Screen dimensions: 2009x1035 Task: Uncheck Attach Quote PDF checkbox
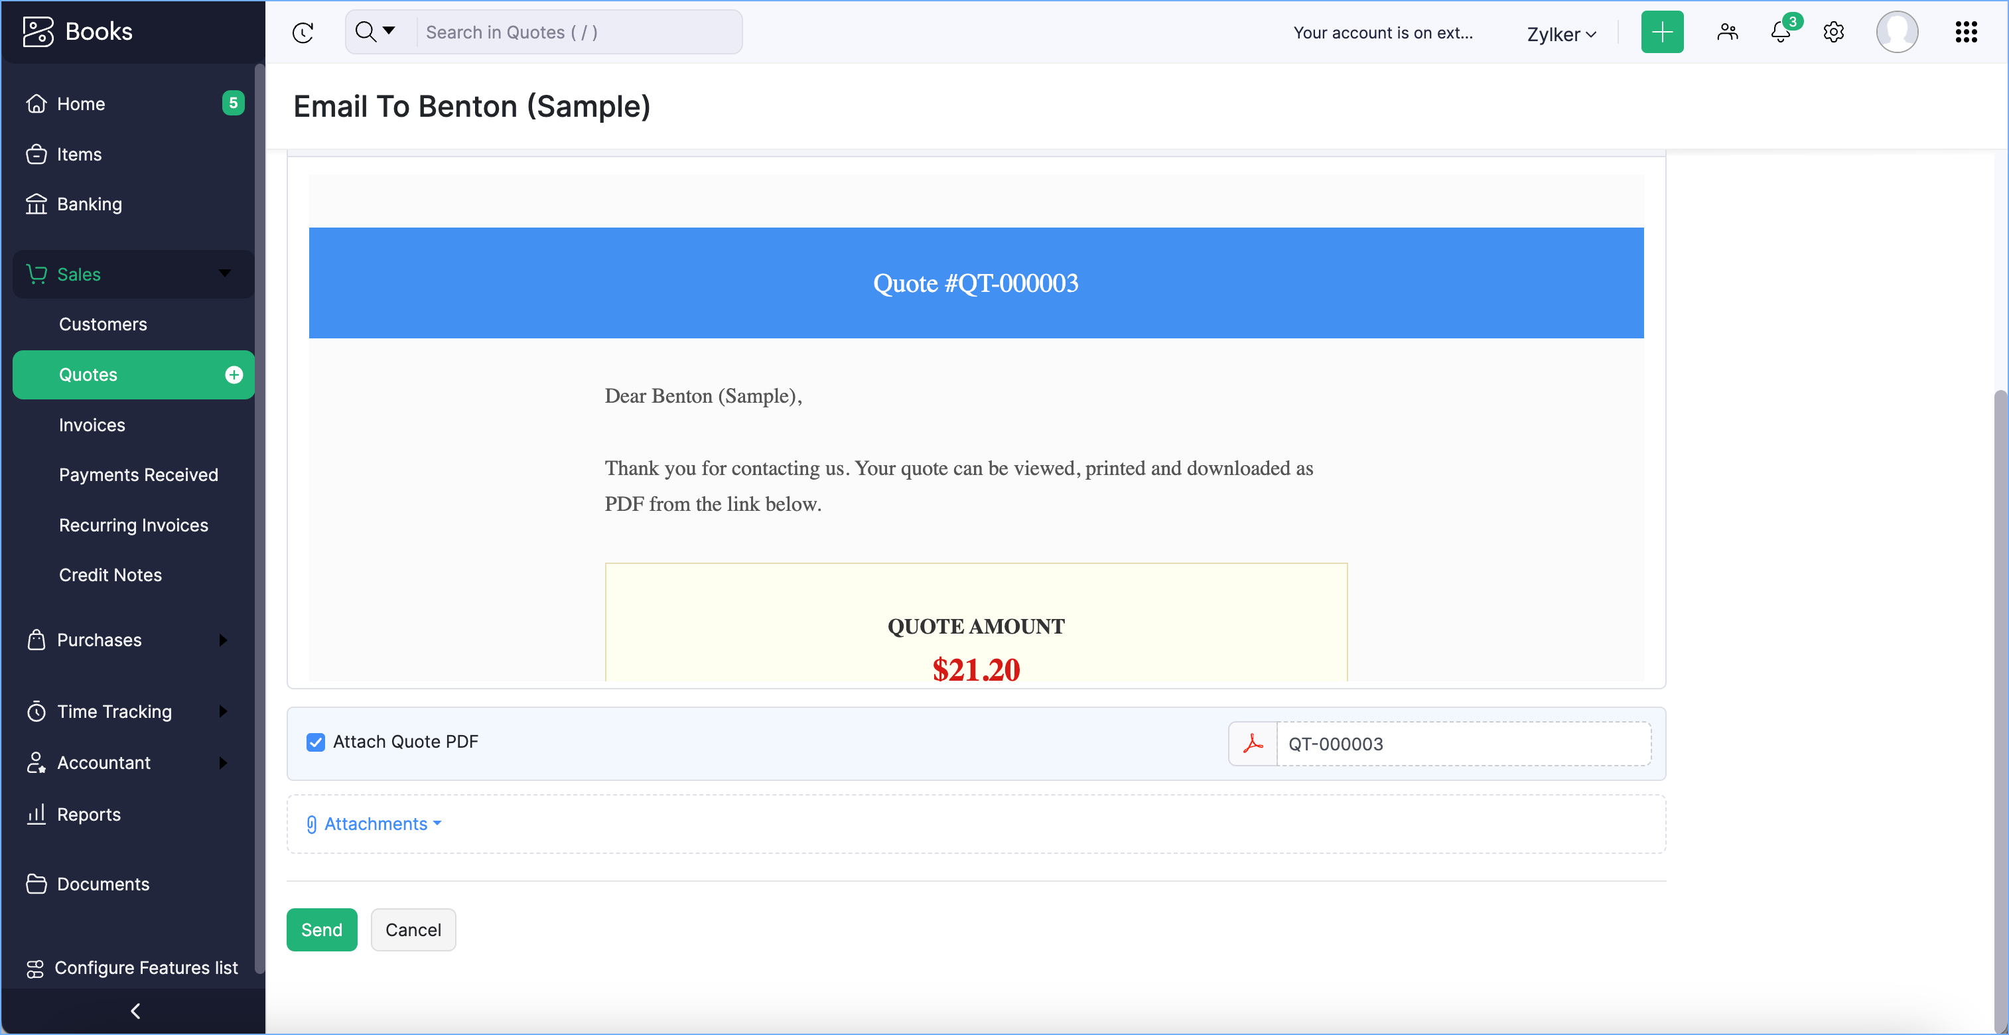point(315,742)
